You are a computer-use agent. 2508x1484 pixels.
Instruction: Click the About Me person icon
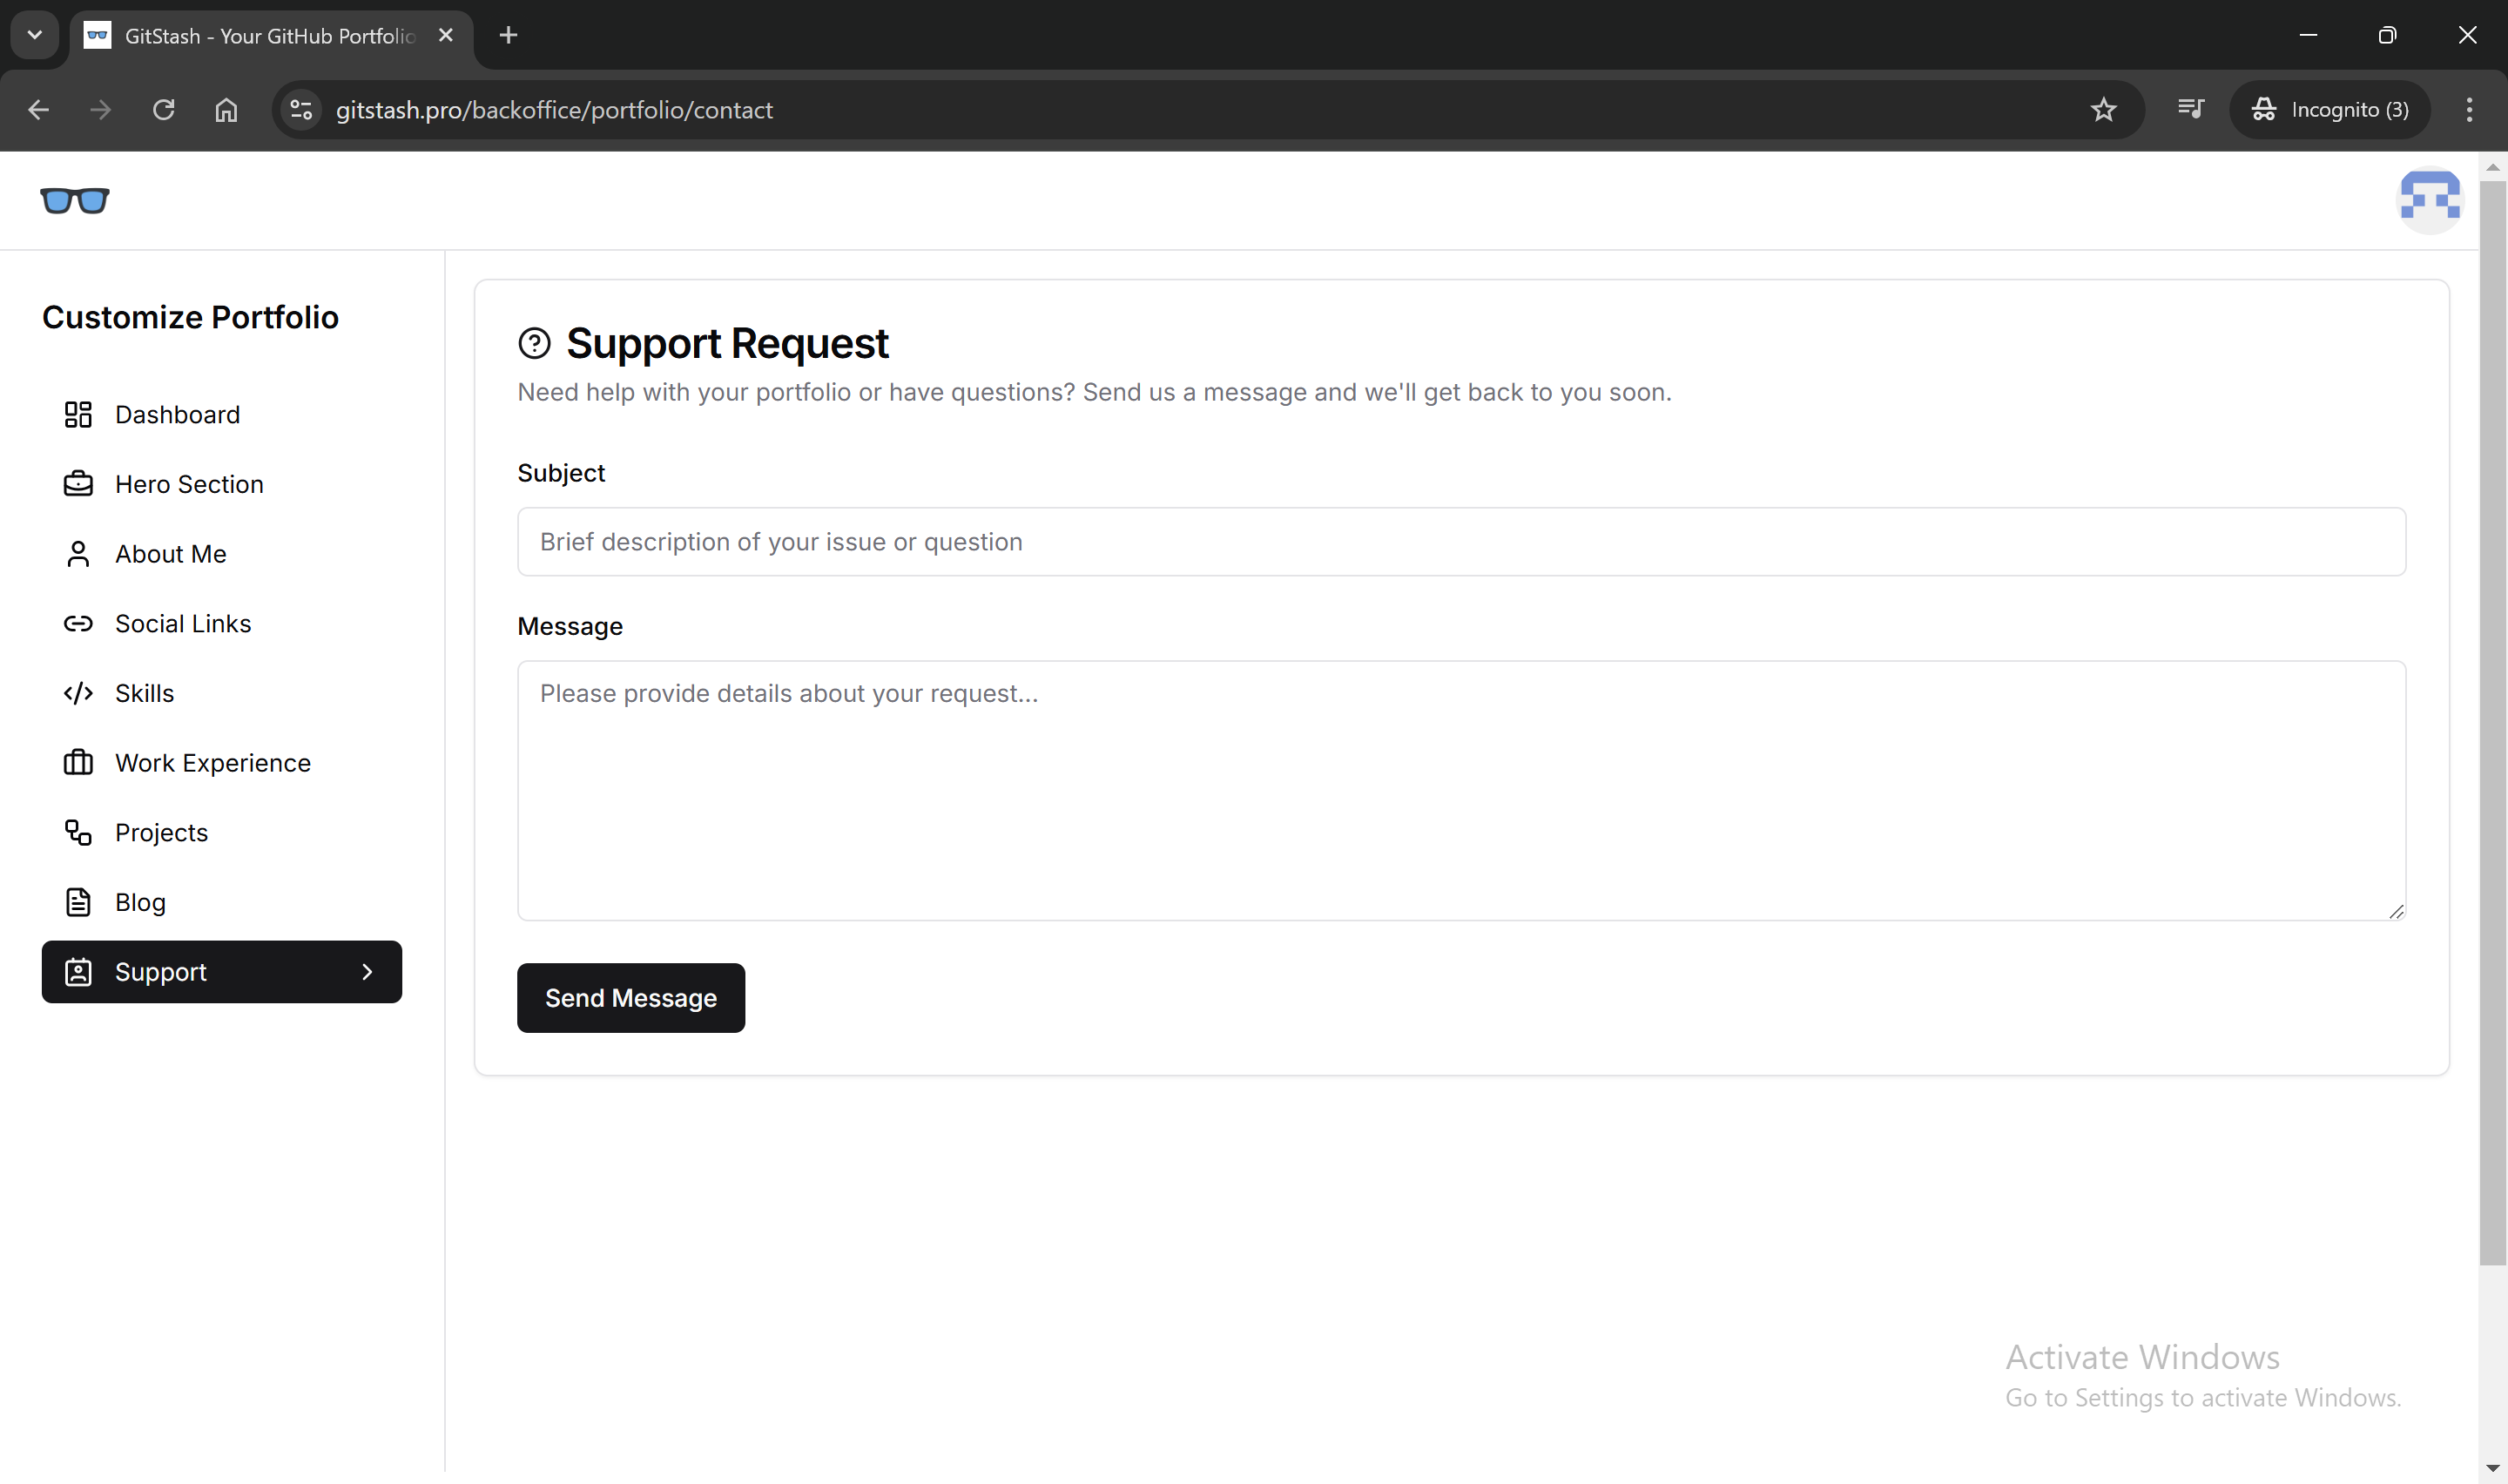(78, 553)
